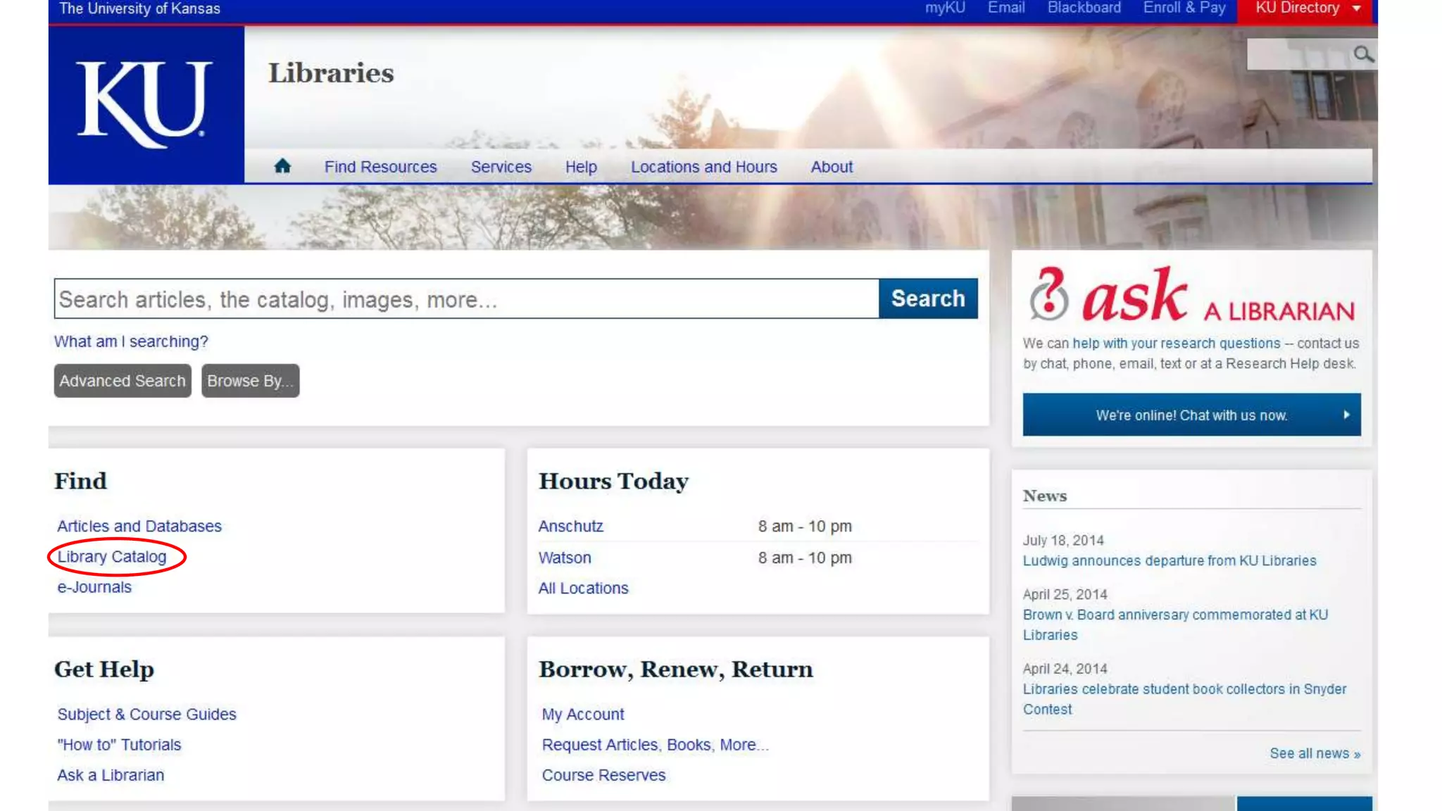
Task: Expand the KU Directory dropdown
Action: (x=1356, y=8)
